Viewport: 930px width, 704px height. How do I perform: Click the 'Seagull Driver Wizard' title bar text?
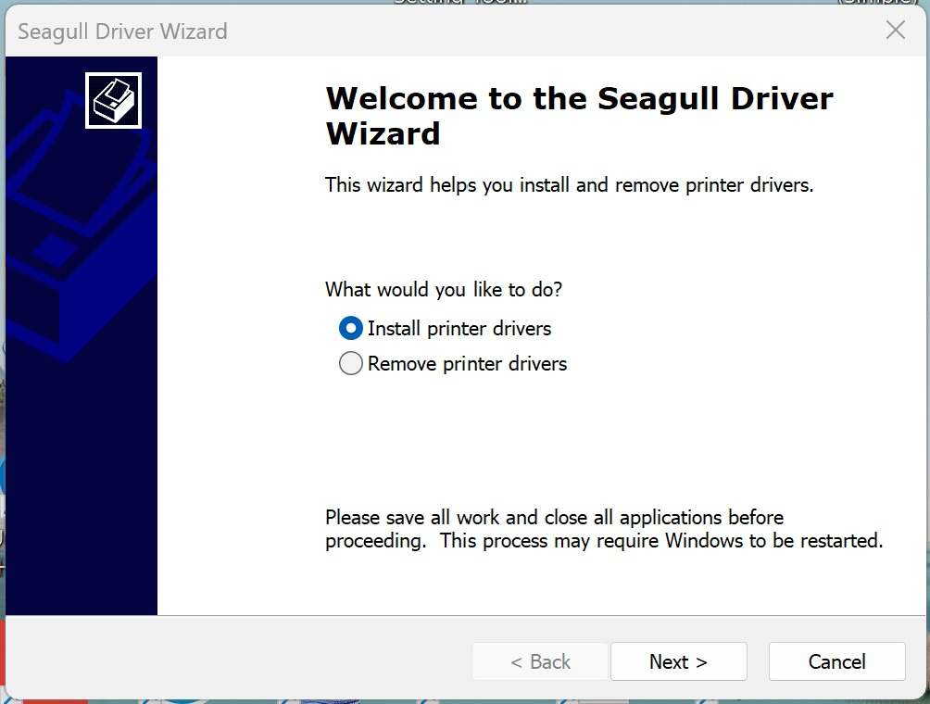tap(123, 31)
